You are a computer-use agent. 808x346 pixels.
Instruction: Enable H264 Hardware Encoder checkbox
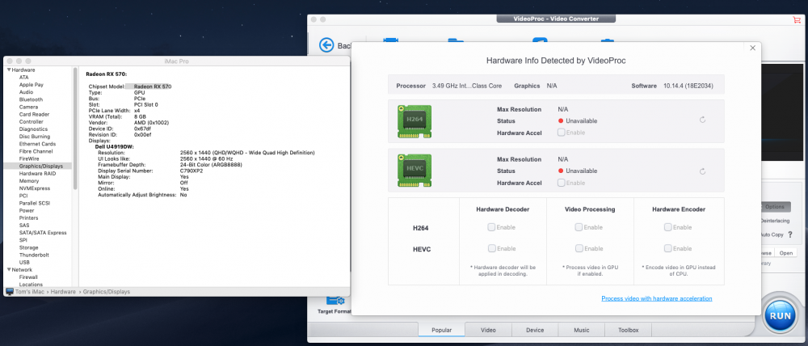tap(668, 227)
